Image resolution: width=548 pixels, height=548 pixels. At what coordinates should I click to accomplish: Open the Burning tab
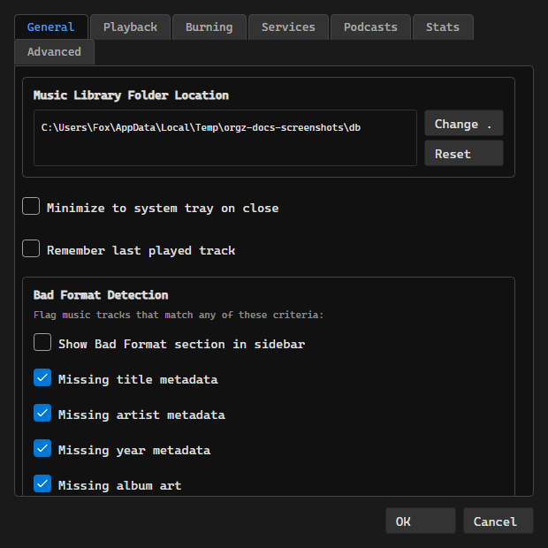click(209, 27)
